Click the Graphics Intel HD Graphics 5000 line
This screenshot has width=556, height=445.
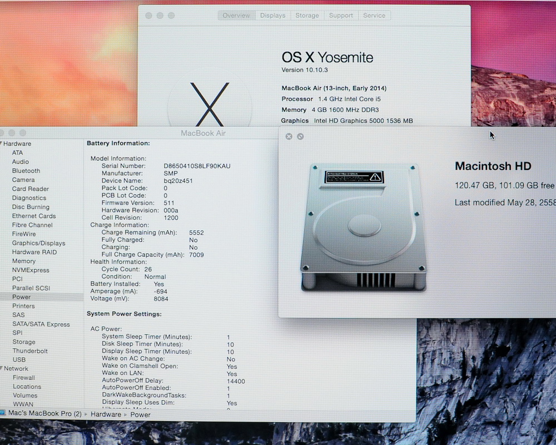[x=347, y=121]
